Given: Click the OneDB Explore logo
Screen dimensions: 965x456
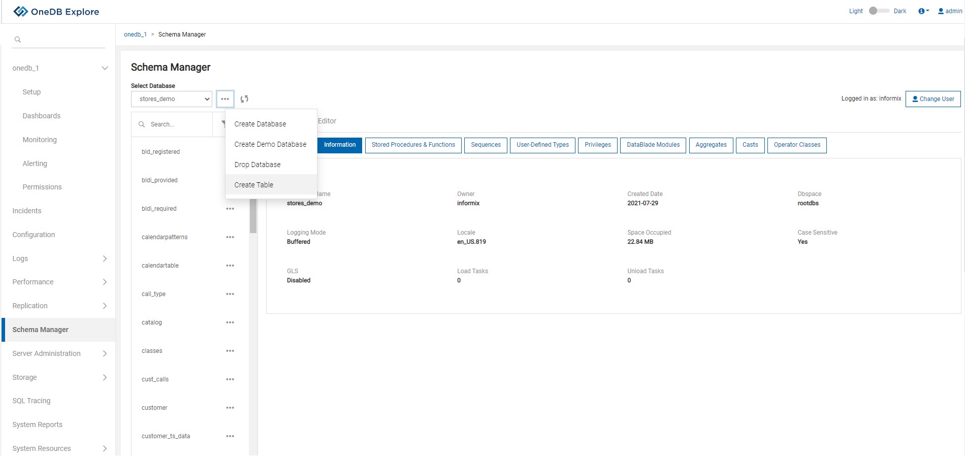Looking at the screenshot, I should click(x=56, y=12).
